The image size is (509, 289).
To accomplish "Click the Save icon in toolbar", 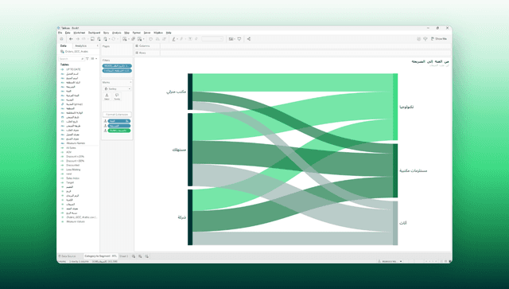I will click(x=92, y=39).
